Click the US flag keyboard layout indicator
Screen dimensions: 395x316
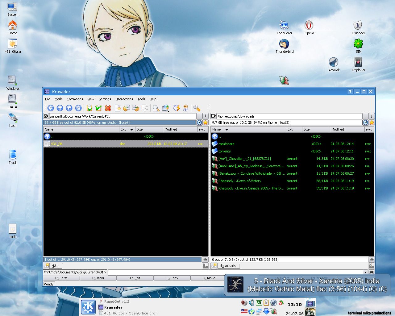point(244,311)
